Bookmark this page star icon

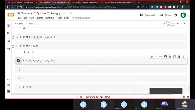(147, 7)
